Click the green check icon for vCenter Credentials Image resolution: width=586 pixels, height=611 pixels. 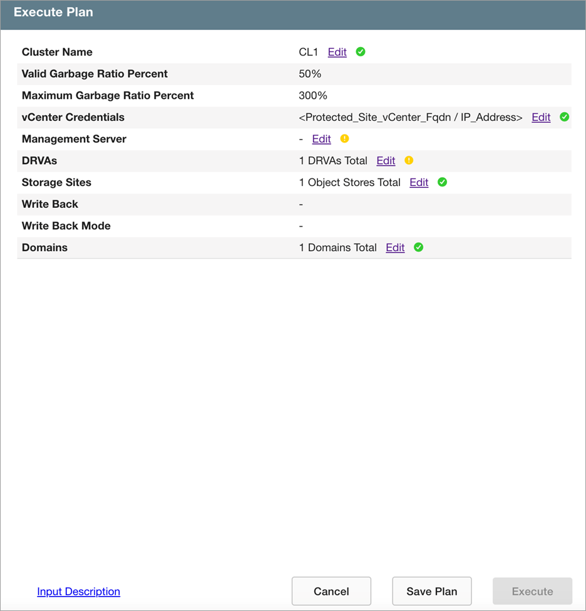564,117
